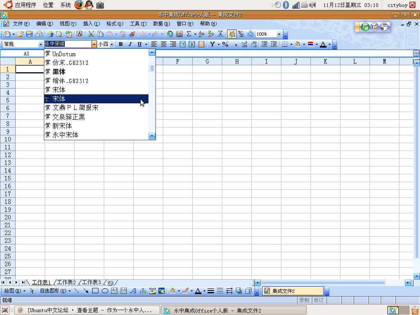Collapse the font name dropdown arrow
Viewport: 420px width, 315px height.
click(94, 44)
